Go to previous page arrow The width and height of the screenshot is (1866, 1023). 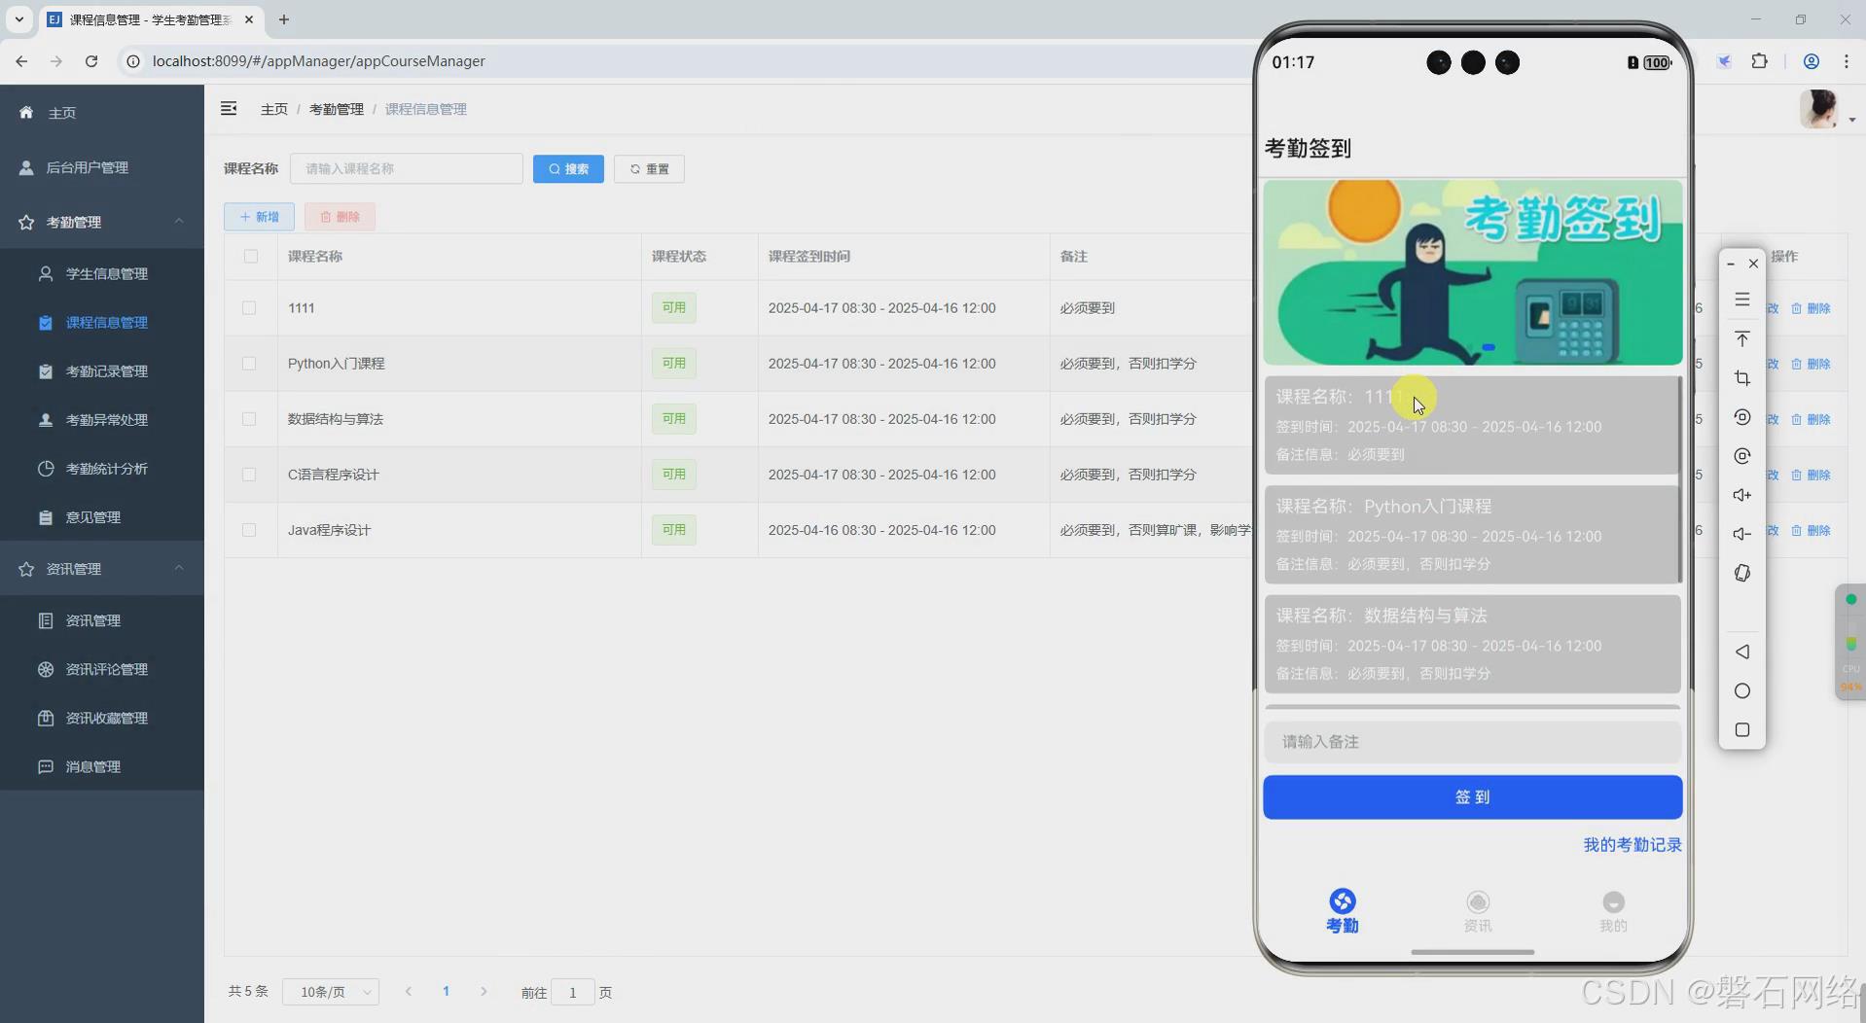pyautogui.click(x=409, y=991)
